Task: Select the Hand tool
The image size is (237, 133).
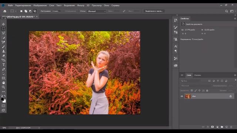Action: pos(3,83)
